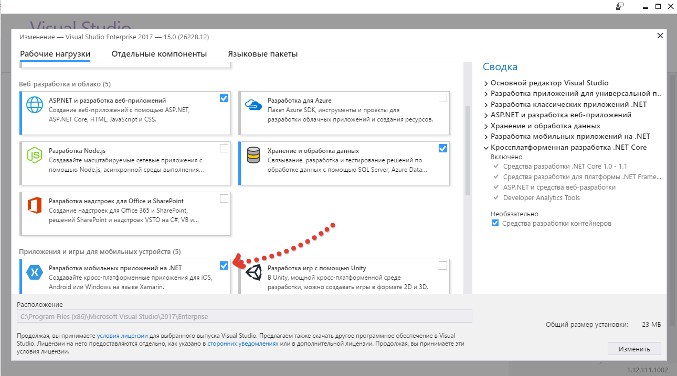677x376 pixels.
Task: Expand universal platform apps summary item
Action: click(486, 94)
